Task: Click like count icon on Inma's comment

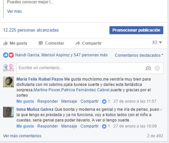Action: 104,126
